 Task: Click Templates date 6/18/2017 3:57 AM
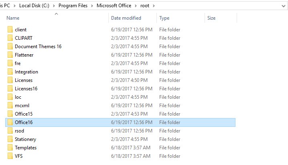click(x=131, y=148)
